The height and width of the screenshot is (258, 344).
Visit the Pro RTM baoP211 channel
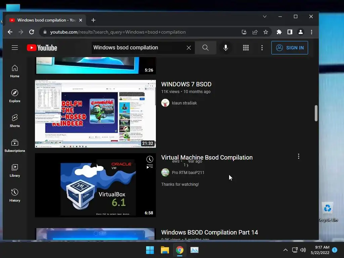(188, 173)
